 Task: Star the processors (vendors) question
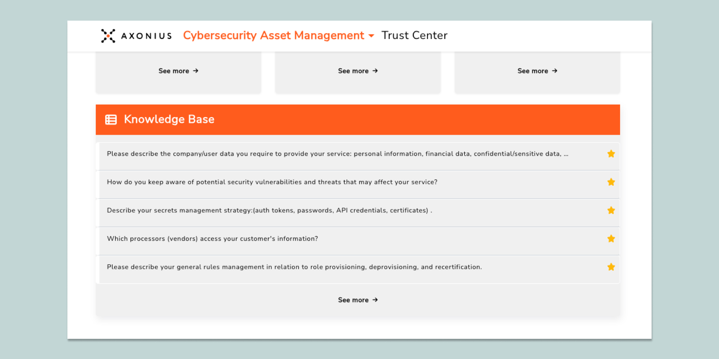[x=611, y=239]
